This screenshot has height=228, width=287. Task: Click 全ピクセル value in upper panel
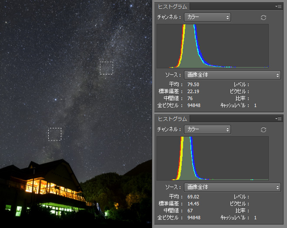(194, 105)
